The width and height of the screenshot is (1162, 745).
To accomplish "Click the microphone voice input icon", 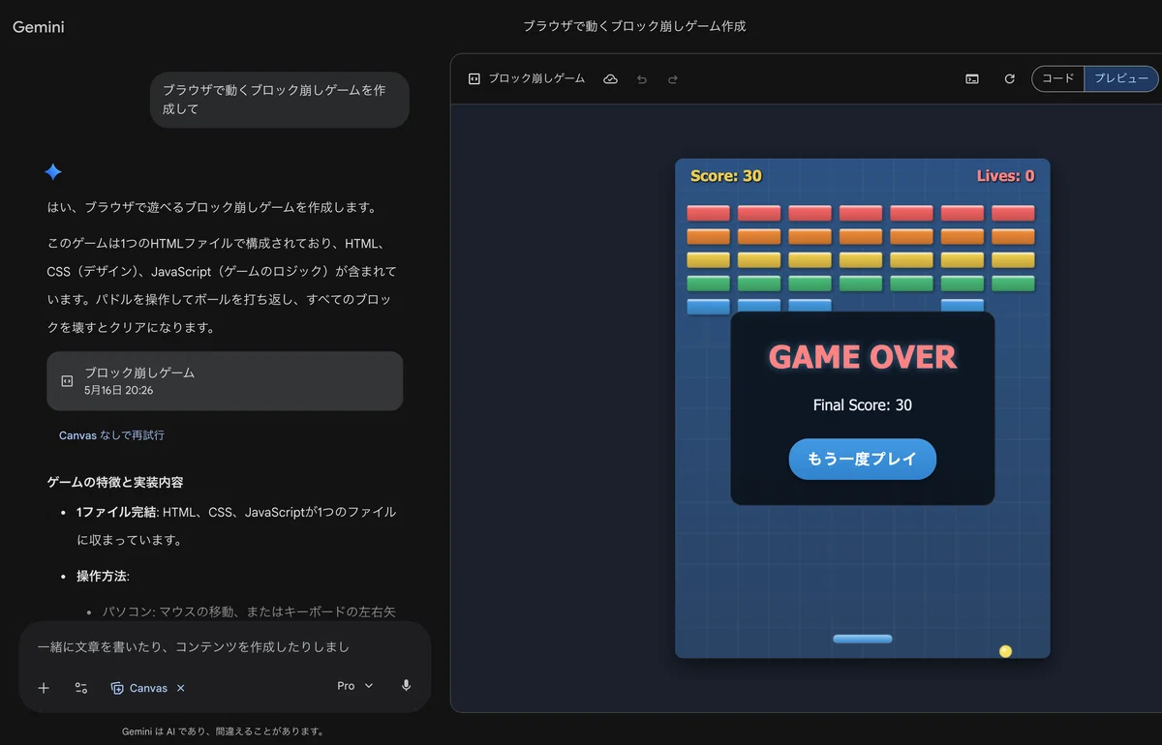I will point(407,686).
